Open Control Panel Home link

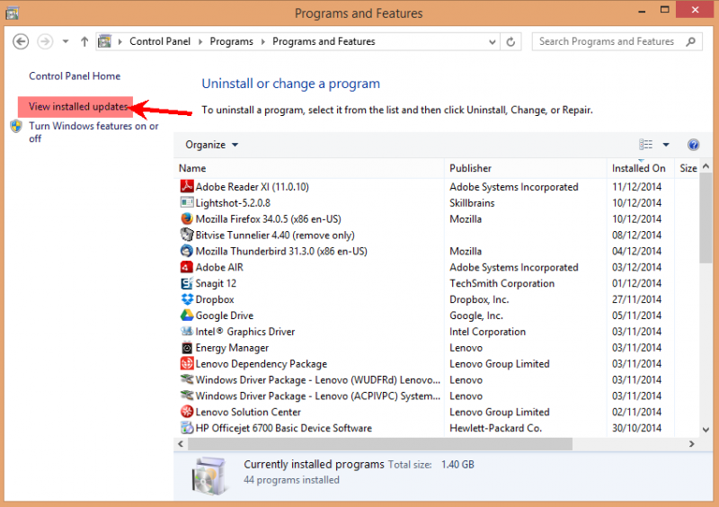click(75, 76)
